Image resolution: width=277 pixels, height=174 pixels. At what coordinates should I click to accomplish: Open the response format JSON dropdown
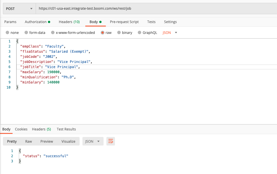pyautogui.click(x=93, y=141)
